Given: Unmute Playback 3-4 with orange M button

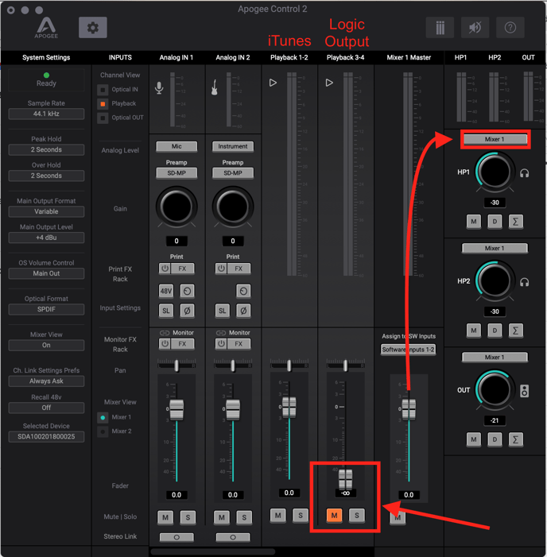Looking at the screenshot, I should pyautogui.click(x=334, y=515).
